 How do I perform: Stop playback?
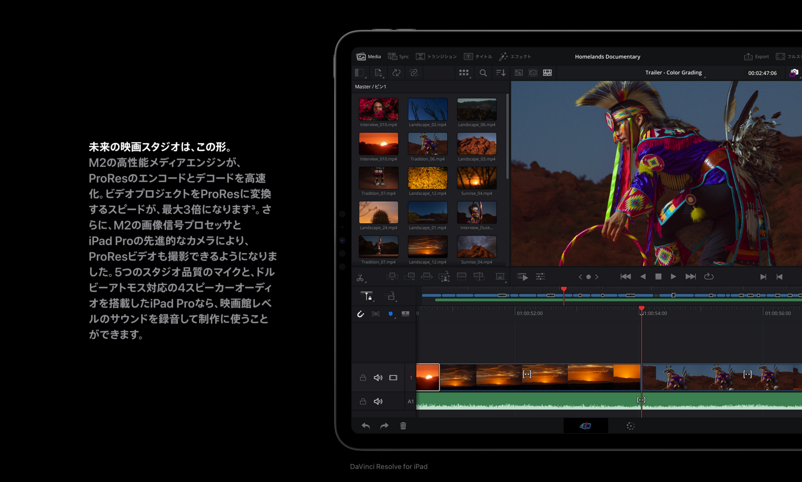pos(658,277)
